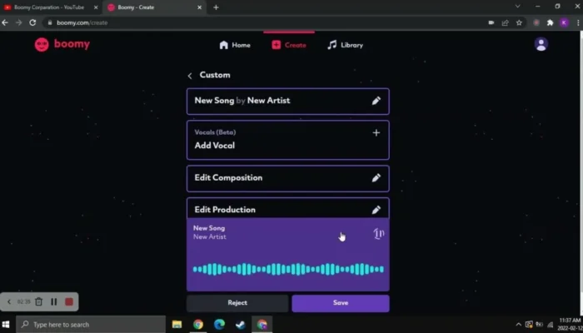The image size is (583, 333).
Task: Click the Windows taskbar search box
Action: coord(91,325)
